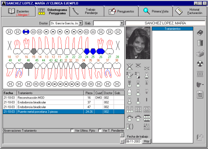Select the full denture icon
208x149 pixels.
[147, 118]
